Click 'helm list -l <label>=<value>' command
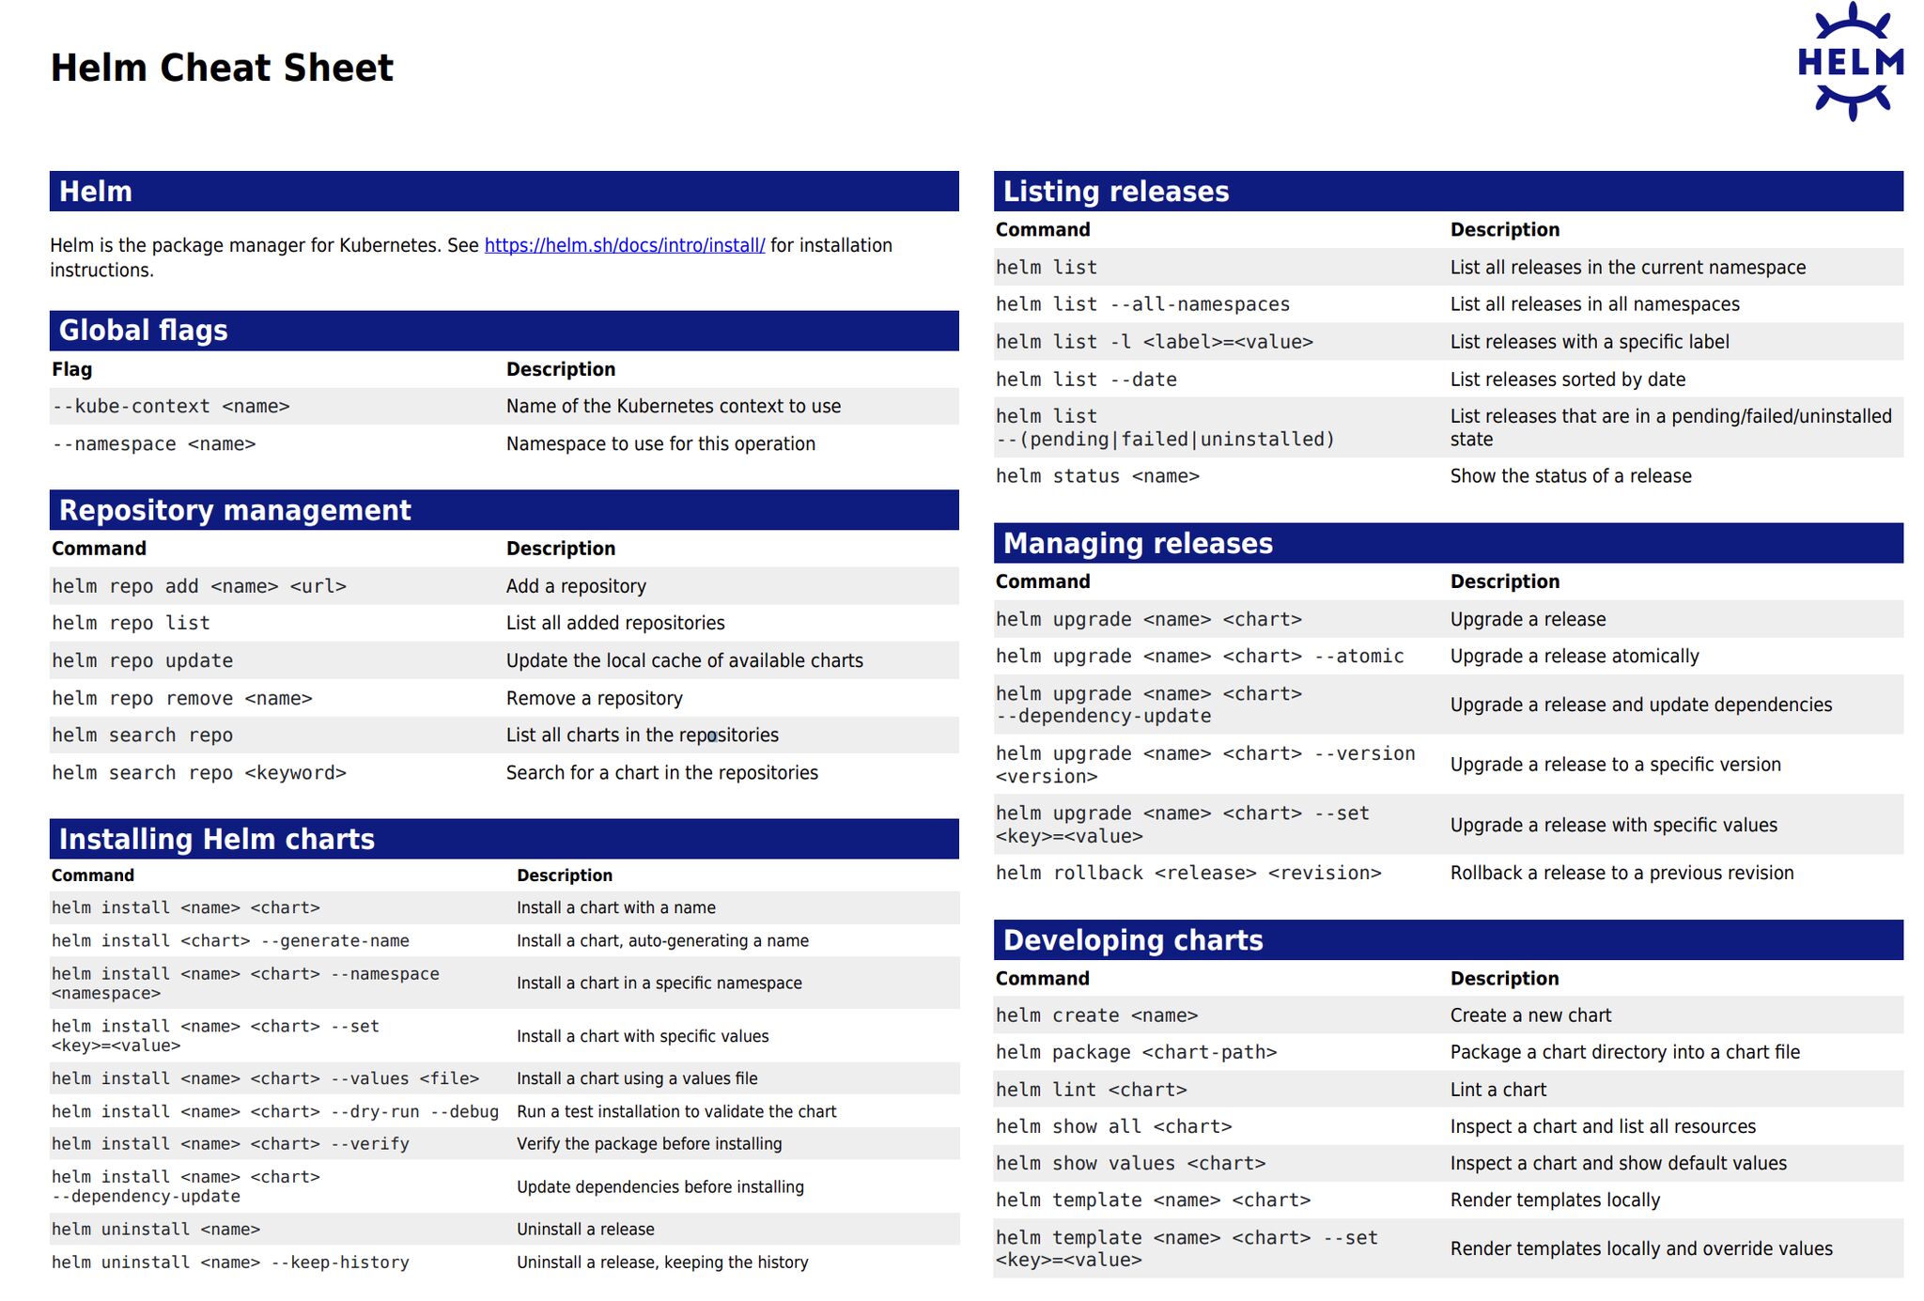This screenshot has width=1924, height=1301. [1155, 342]
